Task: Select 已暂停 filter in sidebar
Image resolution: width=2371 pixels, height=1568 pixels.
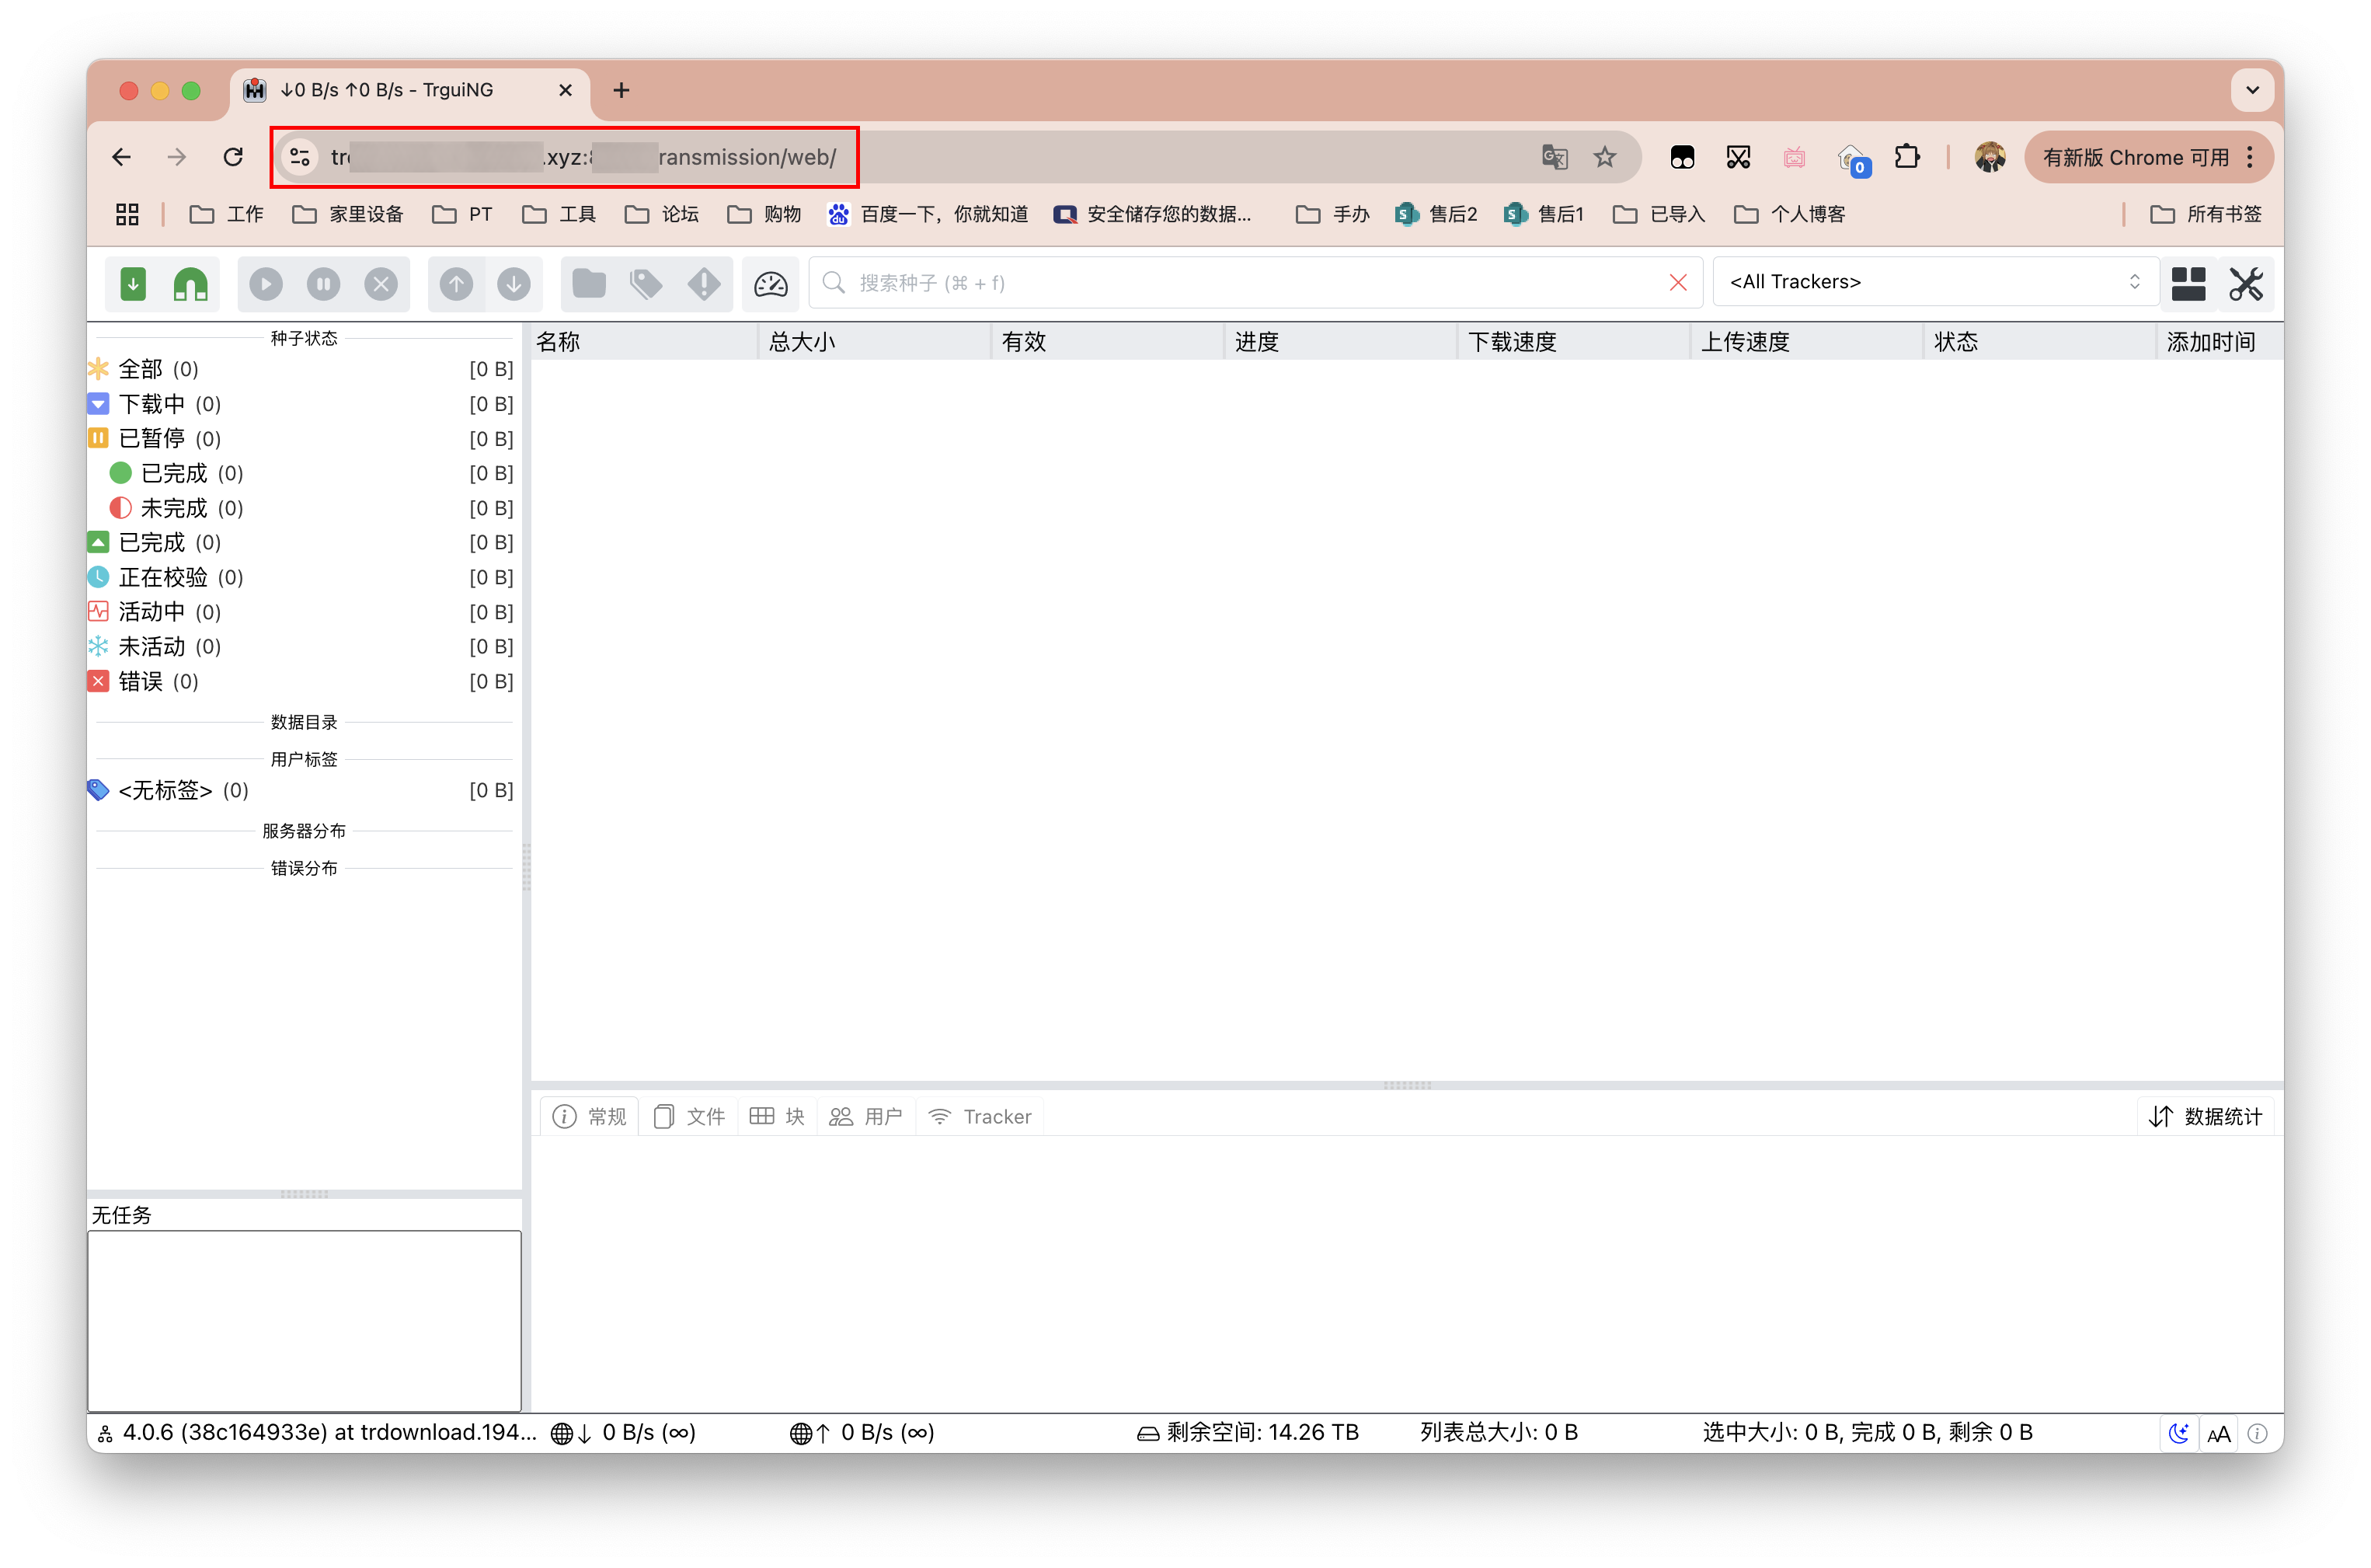Action: (302, 438)
